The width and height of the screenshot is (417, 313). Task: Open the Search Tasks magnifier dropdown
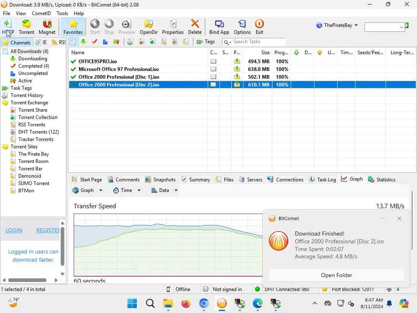[x=227, y=42]
